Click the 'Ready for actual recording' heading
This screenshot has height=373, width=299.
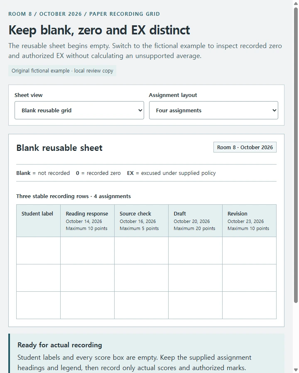60,345
